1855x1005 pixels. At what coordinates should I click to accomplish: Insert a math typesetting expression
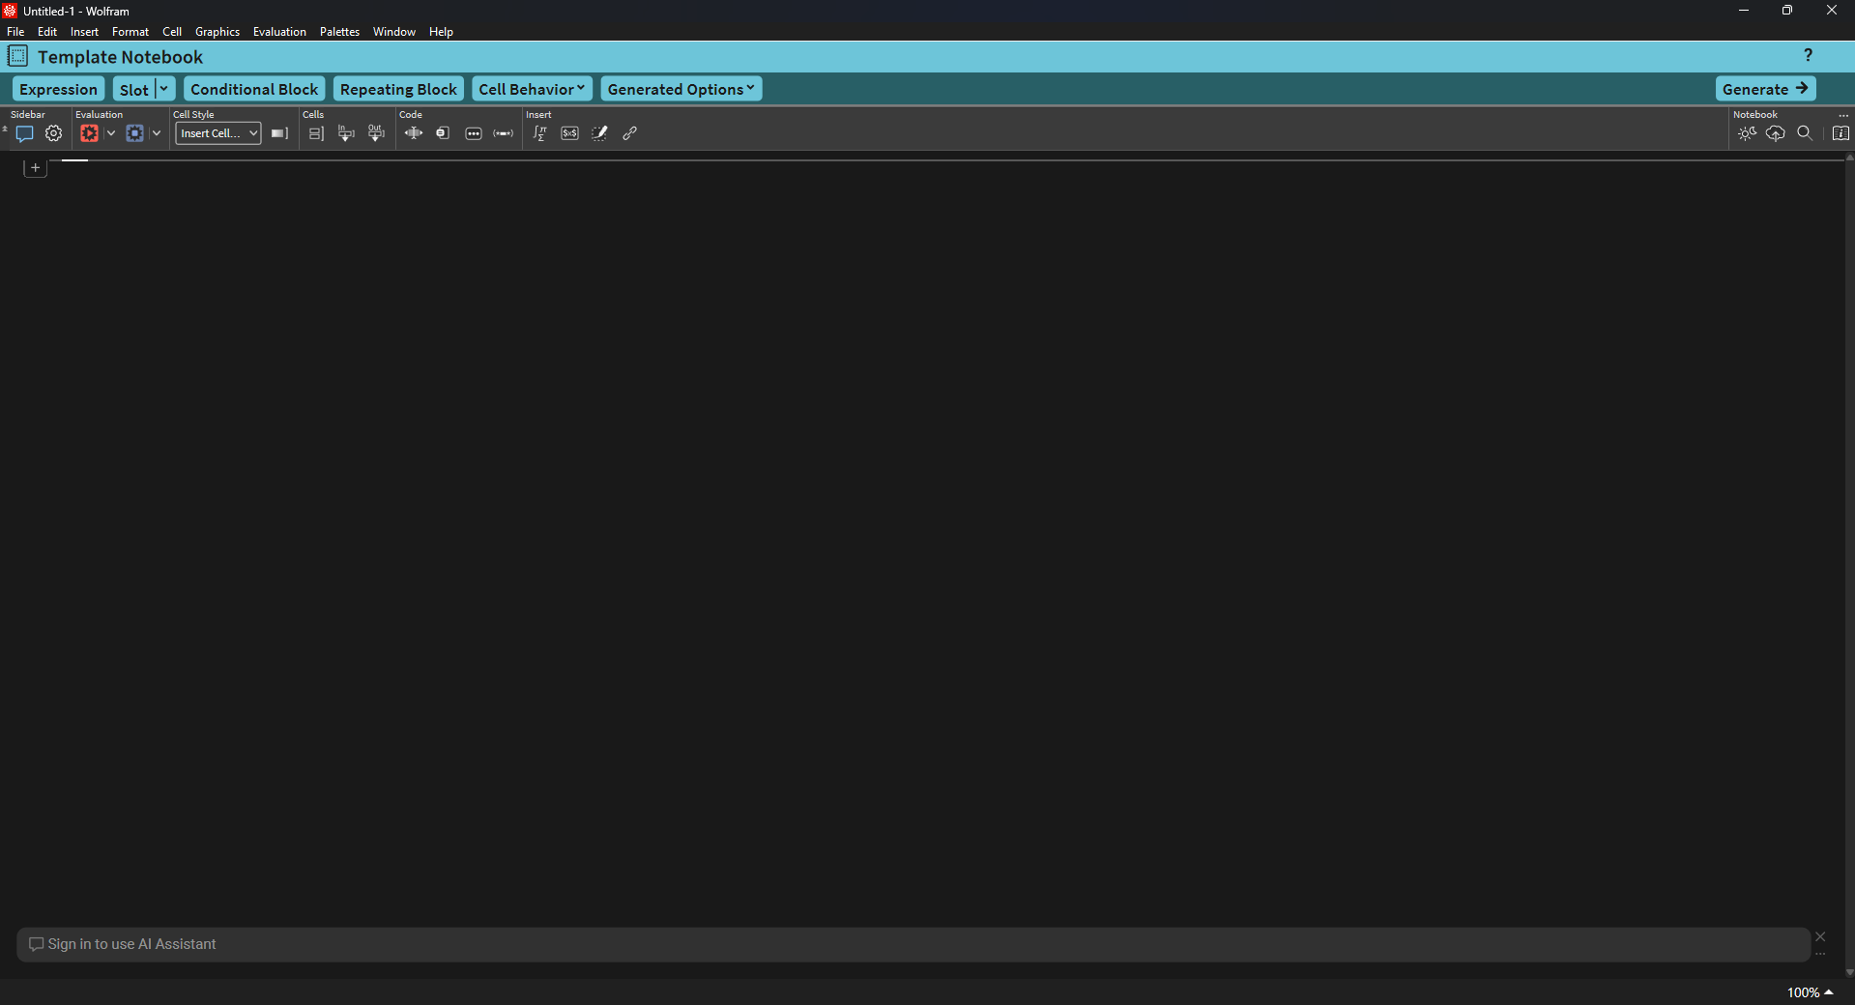tap(540, 133)
